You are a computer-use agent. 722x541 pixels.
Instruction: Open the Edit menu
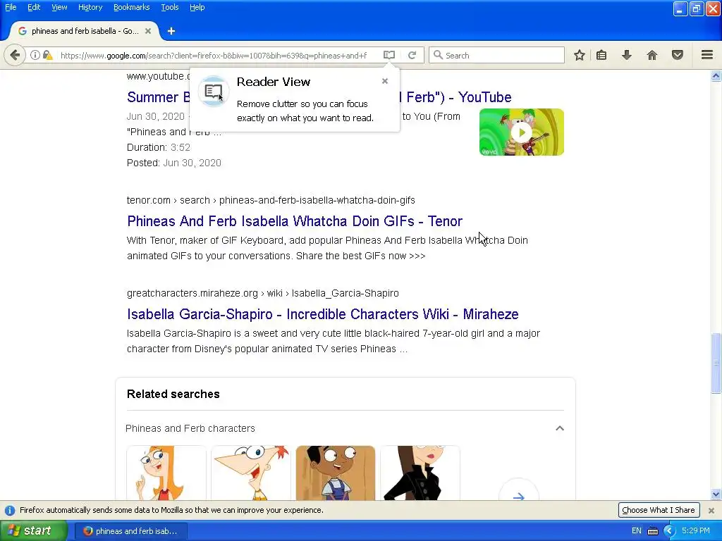click(34, 7)
